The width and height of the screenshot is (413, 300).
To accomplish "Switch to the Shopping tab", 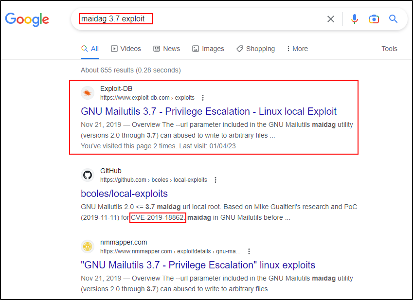I will 255,49.
